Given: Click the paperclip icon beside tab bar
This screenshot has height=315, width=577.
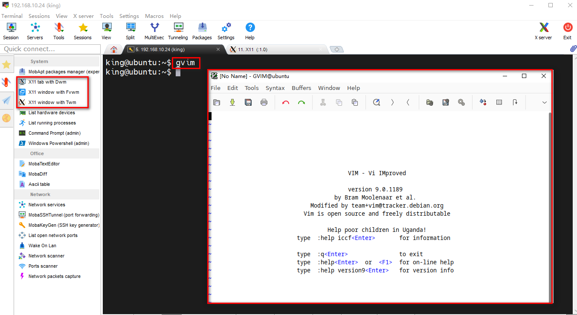Looking at the screenshot, I should coord(573,49).
